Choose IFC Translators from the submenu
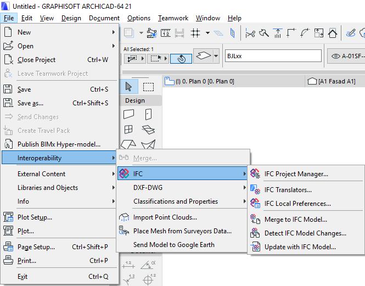Screen dimensions: 365x286 click(306, 189)
